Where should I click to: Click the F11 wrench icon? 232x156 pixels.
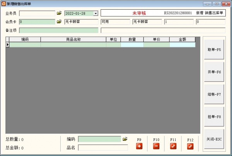click(x=173, y=146)
